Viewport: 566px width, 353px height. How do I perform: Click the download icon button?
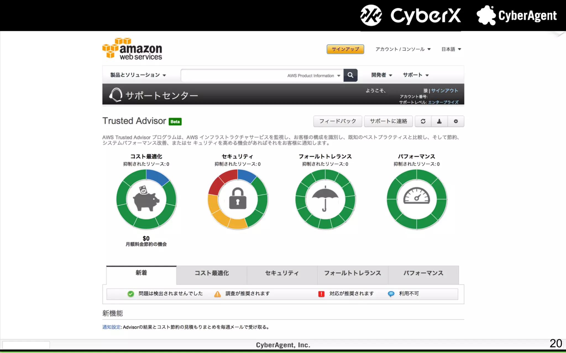pos(439,121)
